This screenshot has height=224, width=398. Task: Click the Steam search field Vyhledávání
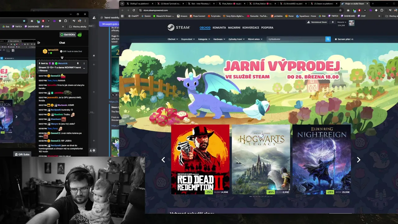[x=296, y=39]
